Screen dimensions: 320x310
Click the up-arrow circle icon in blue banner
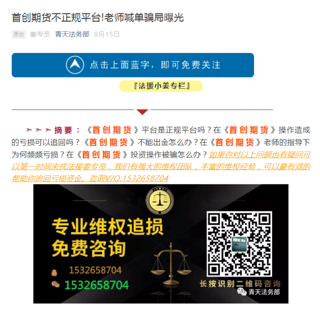coord(75,65)
